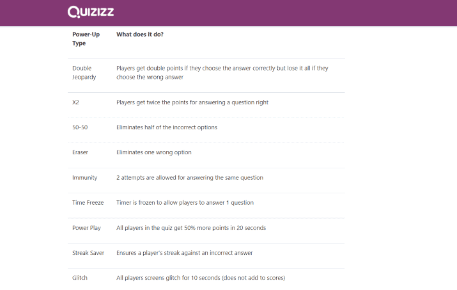Image resolution: width=457 pixels, height=290 pixels.
Task: Click the Eraser power-up label
Action: pos(80,152)
